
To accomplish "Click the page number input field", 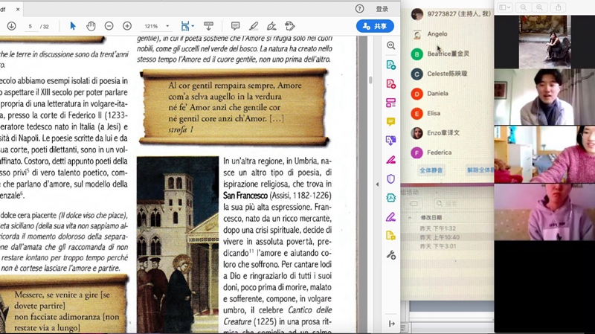I will tap(31, 26).
